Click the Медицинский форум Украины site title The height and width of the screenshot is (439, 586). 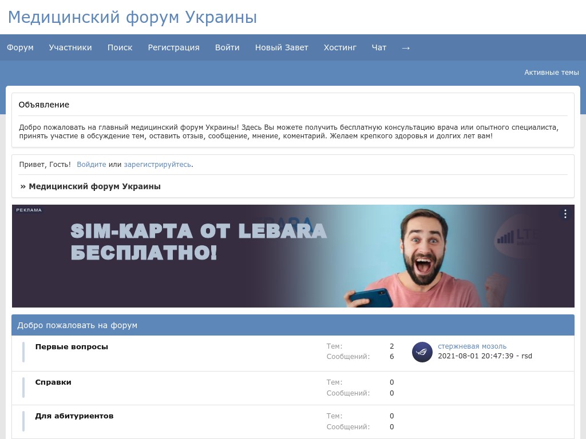133,17
